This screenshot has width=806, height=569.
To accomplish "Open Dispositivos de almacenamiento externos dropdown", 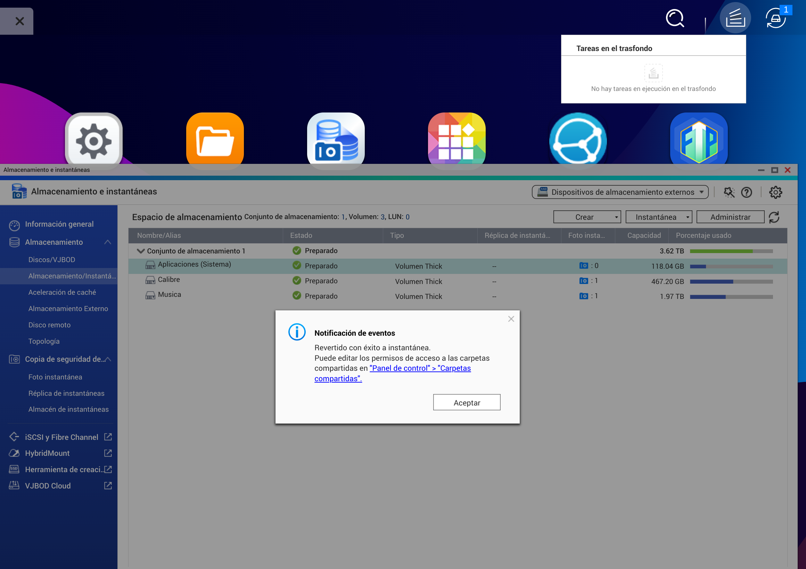I will pyautogui.click(x=620, y=192).
